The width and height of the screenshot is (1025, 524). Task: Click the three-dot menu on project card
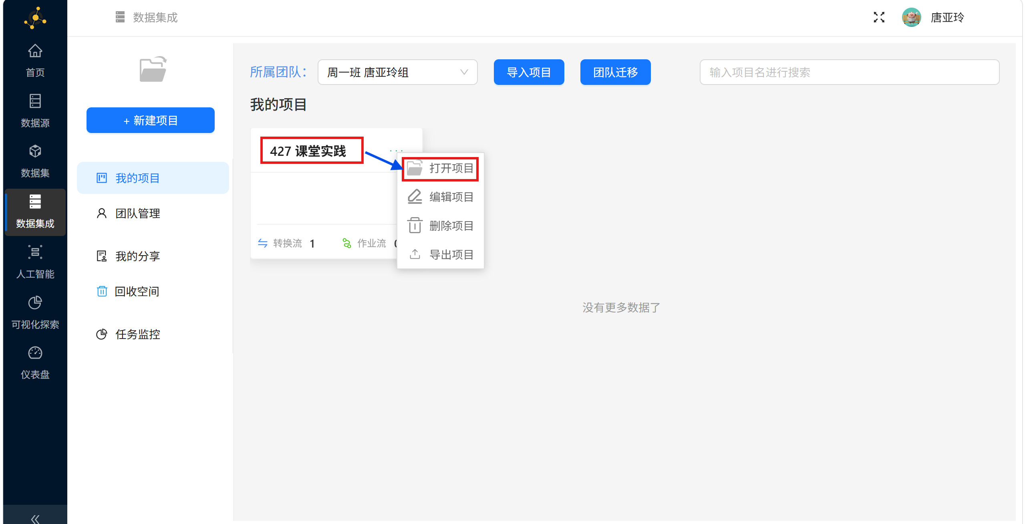396,151
